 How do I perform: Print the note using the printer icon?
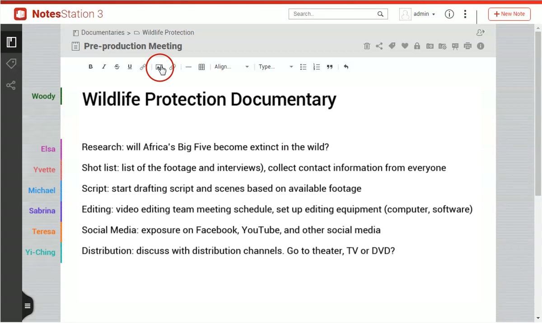467,46
